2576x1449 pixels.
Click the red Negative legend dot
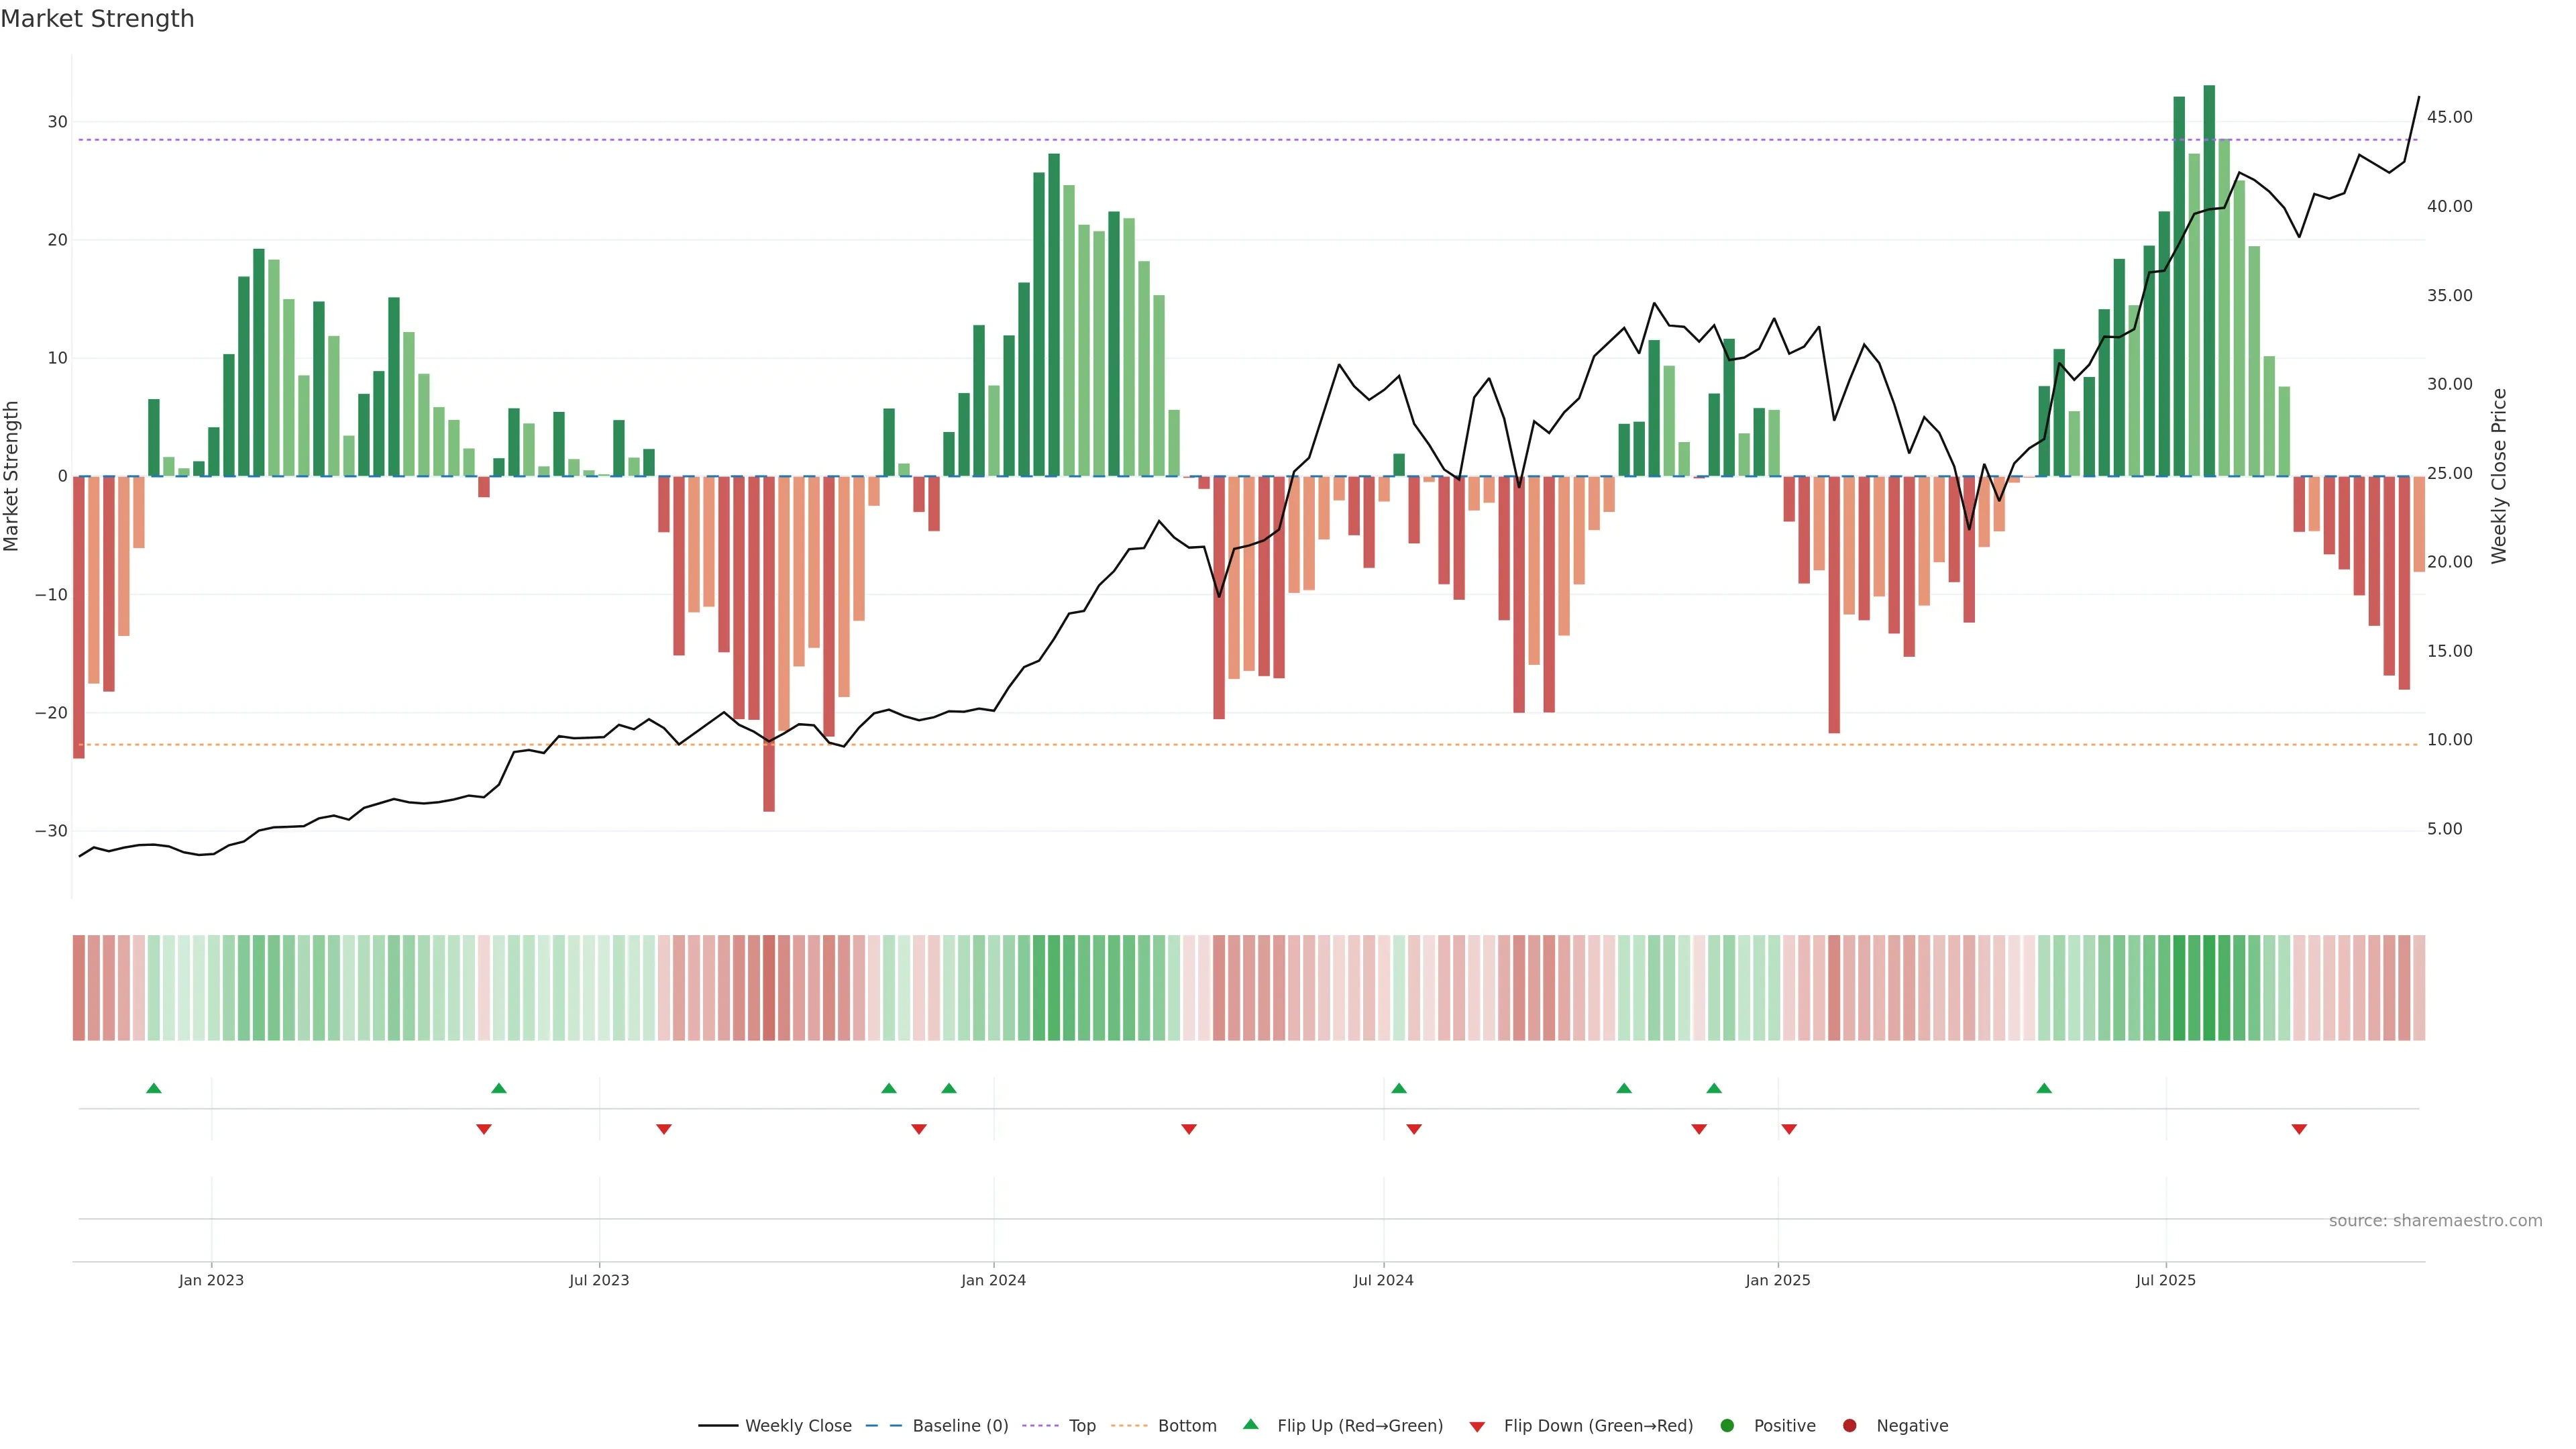pos(1849,1426)
